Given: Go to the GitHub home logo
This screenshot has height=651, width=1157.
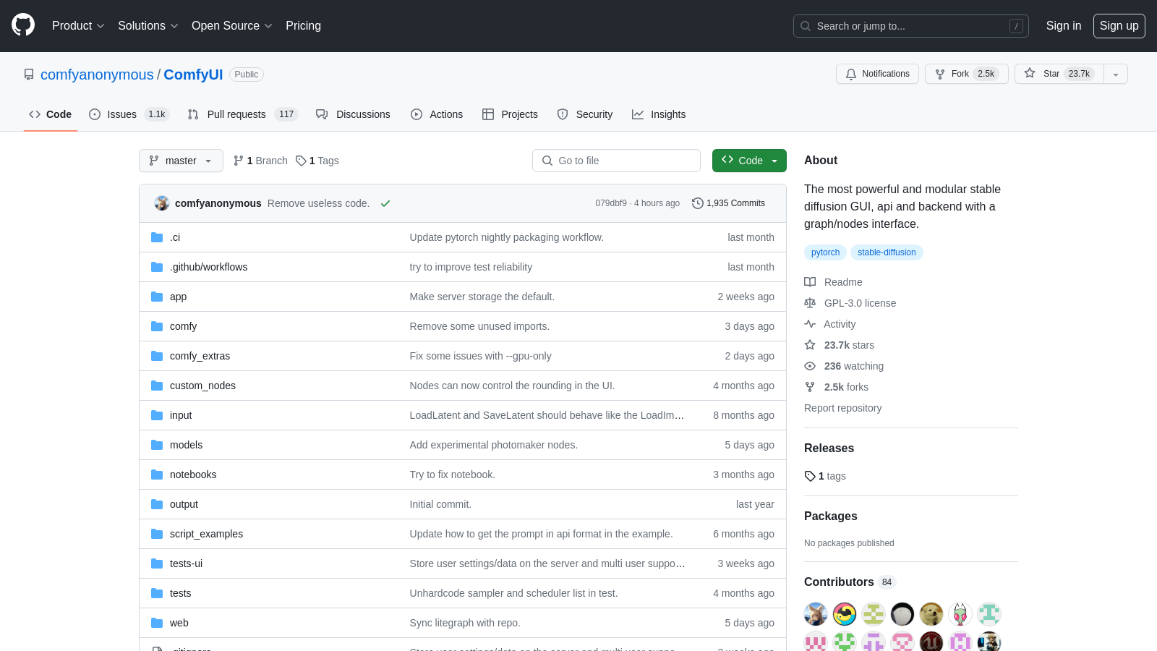Looking at the screenshot, I should point(23,25).
